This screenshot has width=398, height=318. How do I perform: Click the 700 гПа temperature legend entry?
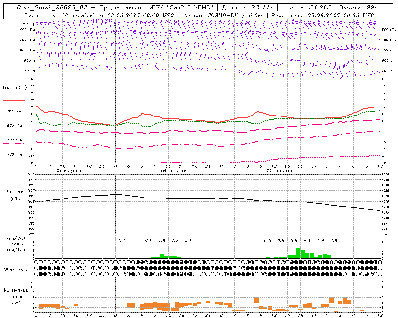(14, 140)
